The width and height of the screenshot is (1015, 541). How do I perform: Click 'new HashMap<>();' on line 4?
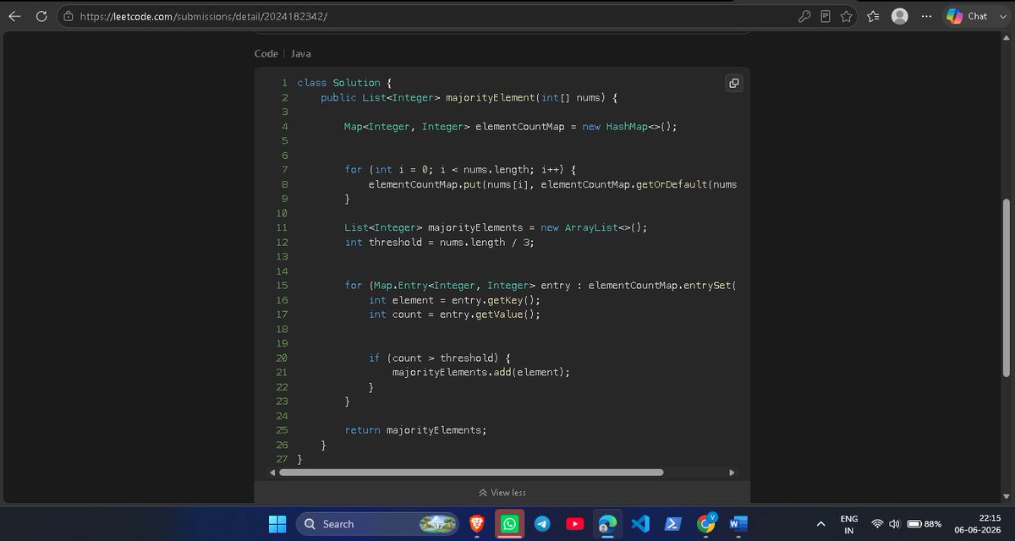(630, 127)
